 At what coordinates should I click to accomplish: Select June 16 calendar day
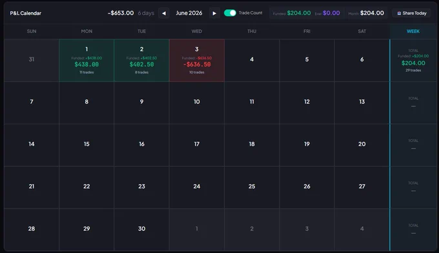coord(141,145)
